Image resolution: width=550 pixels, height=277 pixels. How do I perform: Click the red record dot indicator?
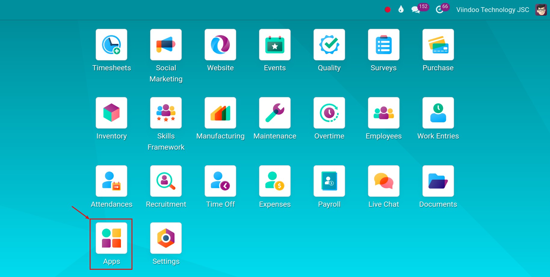388,10
